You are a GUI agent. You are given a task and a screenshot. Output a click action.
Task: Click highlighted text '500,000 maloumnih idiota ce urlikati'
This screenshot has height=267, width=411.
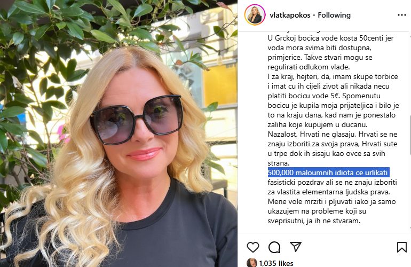(328, 172)
